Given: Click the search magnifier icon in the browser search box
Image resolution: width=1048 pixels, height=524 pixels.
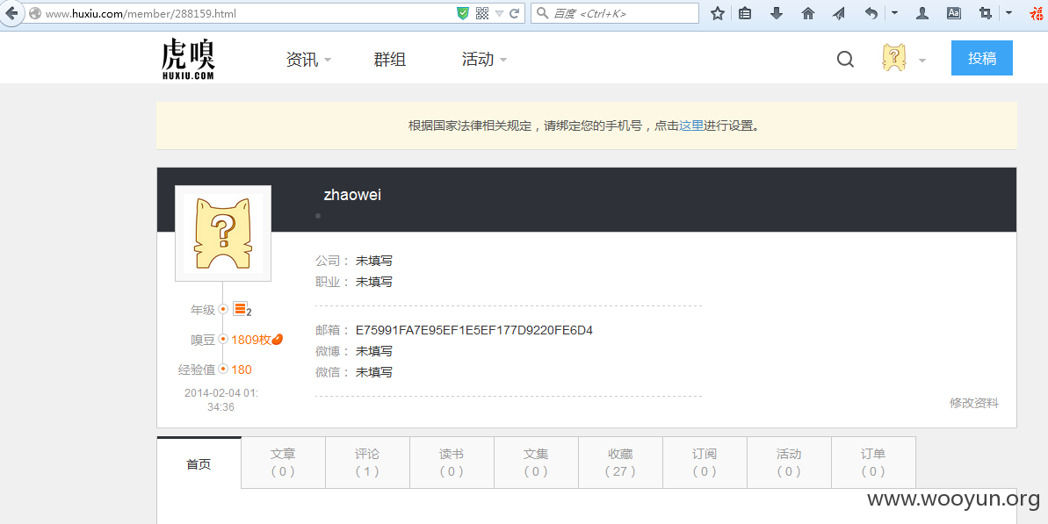Looking at the screenshot, I should click(542, 13).
